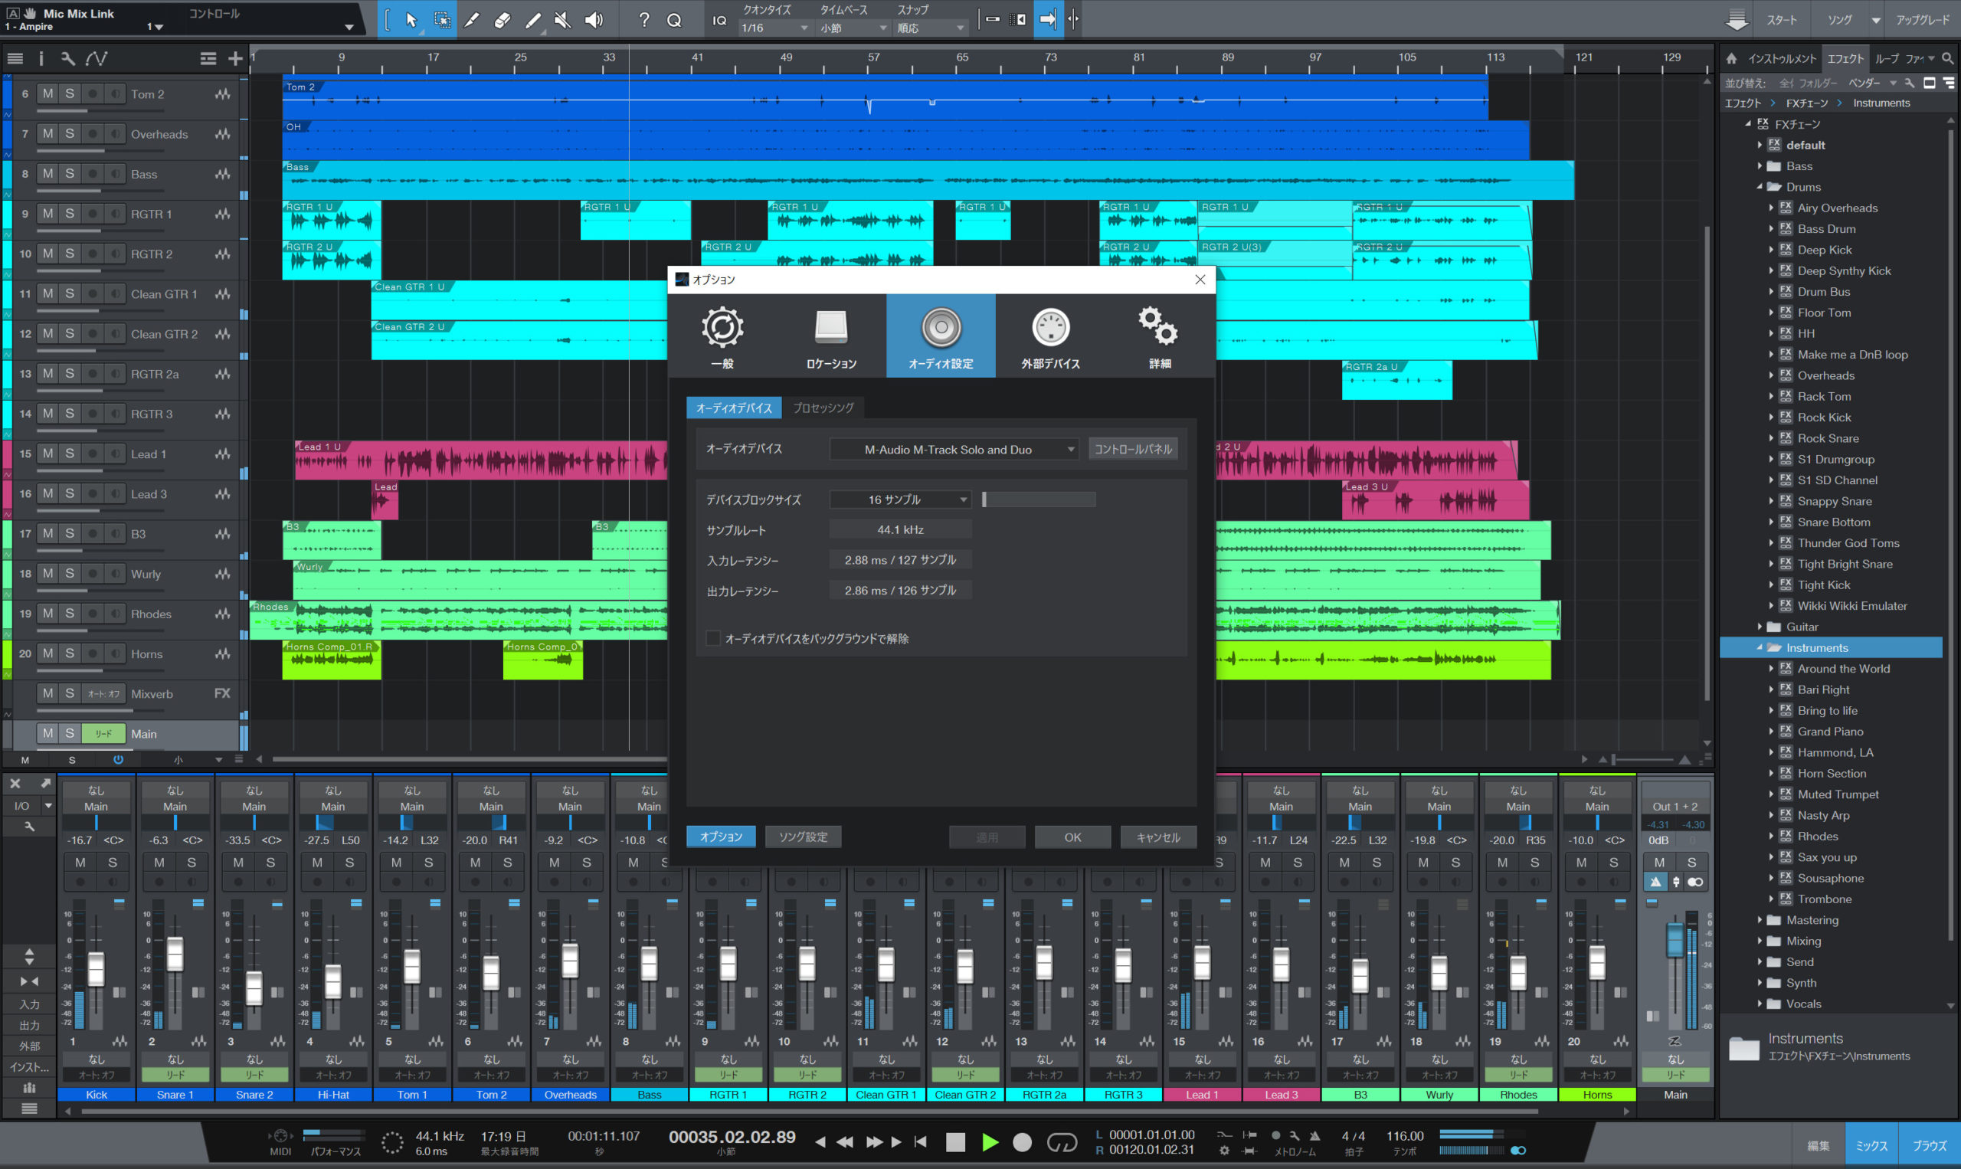The width and height of the screenshot is (1961, 1169).
Task: Enable release audio device in background checkbox
Action: 712,638
